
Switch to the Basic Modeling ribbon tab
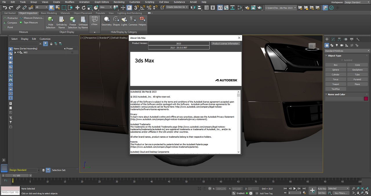[49, 13]
